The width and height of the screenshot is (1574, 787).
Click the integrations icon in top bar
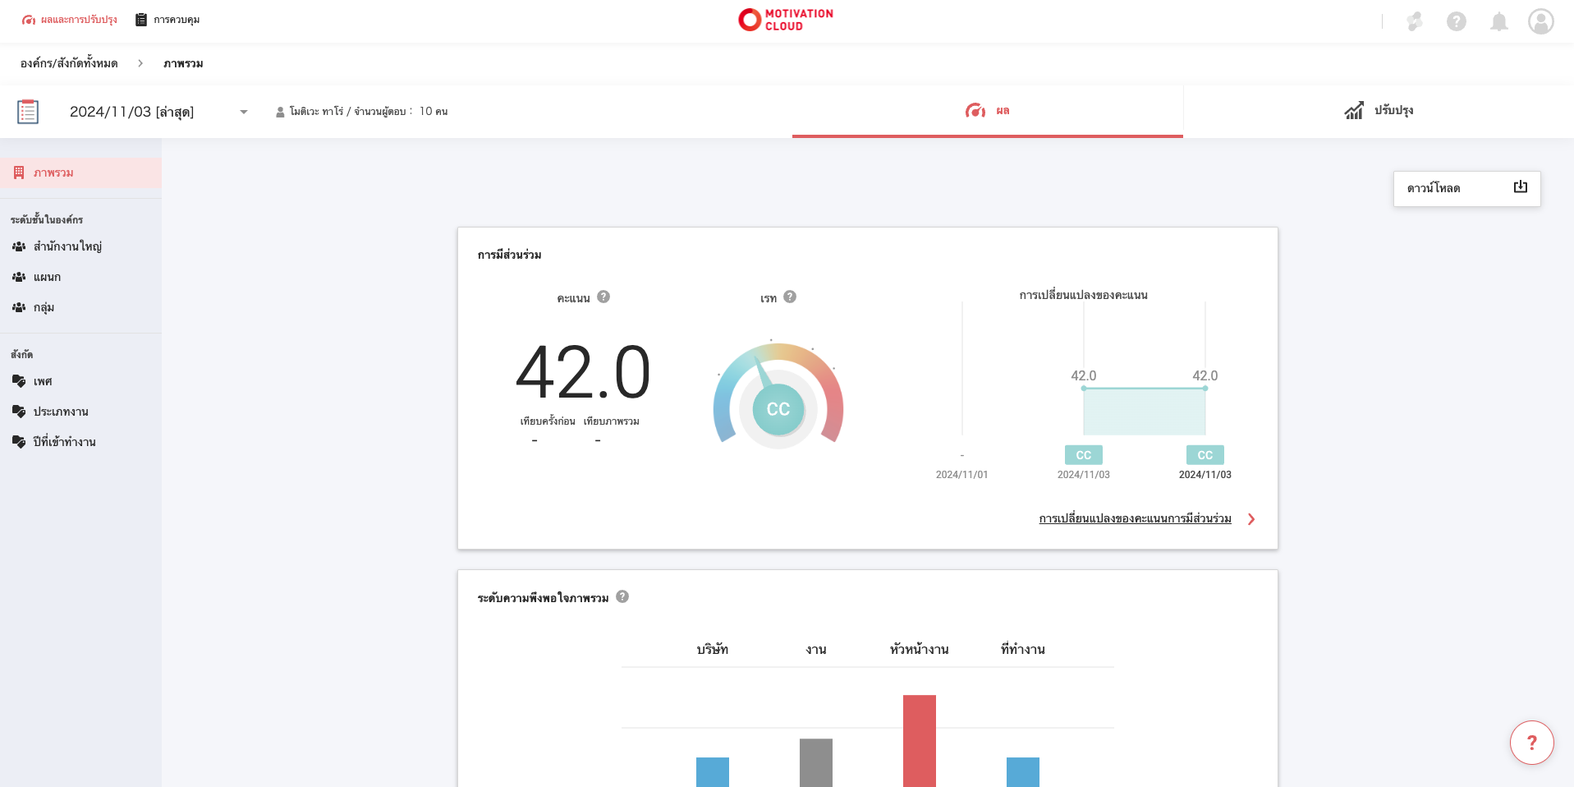(1414, 21)
